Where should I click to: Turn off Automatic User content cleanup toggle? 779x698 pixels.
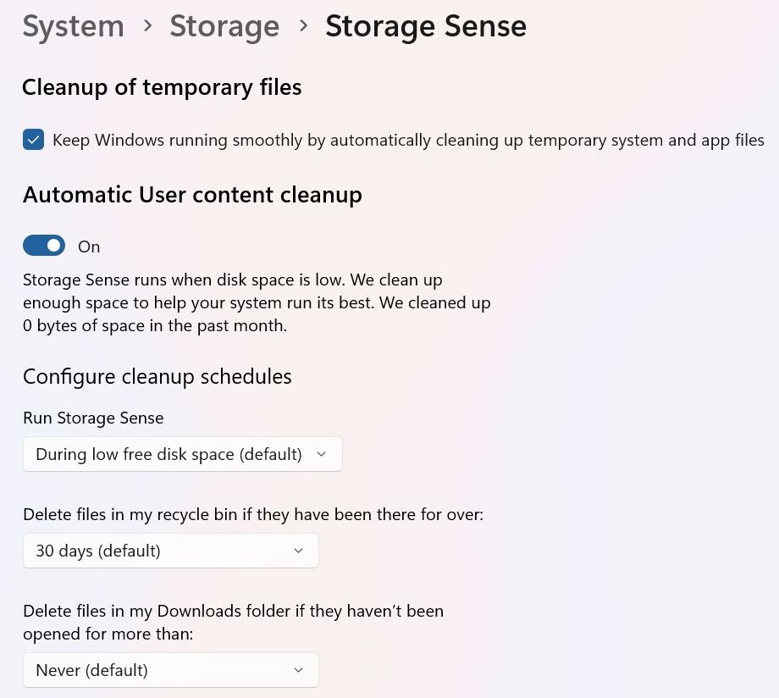(x=44, y=246)
